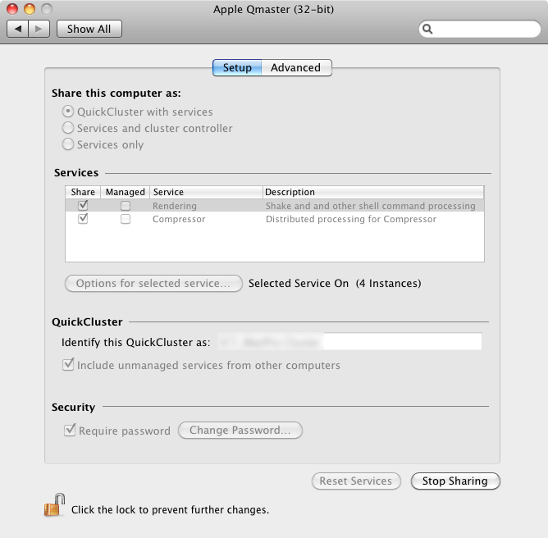This screenshot has height=538, width=548.
Task: Toggle Include unmanaged services checkbox
Action: pyautogui.click(x=68, y=365)
